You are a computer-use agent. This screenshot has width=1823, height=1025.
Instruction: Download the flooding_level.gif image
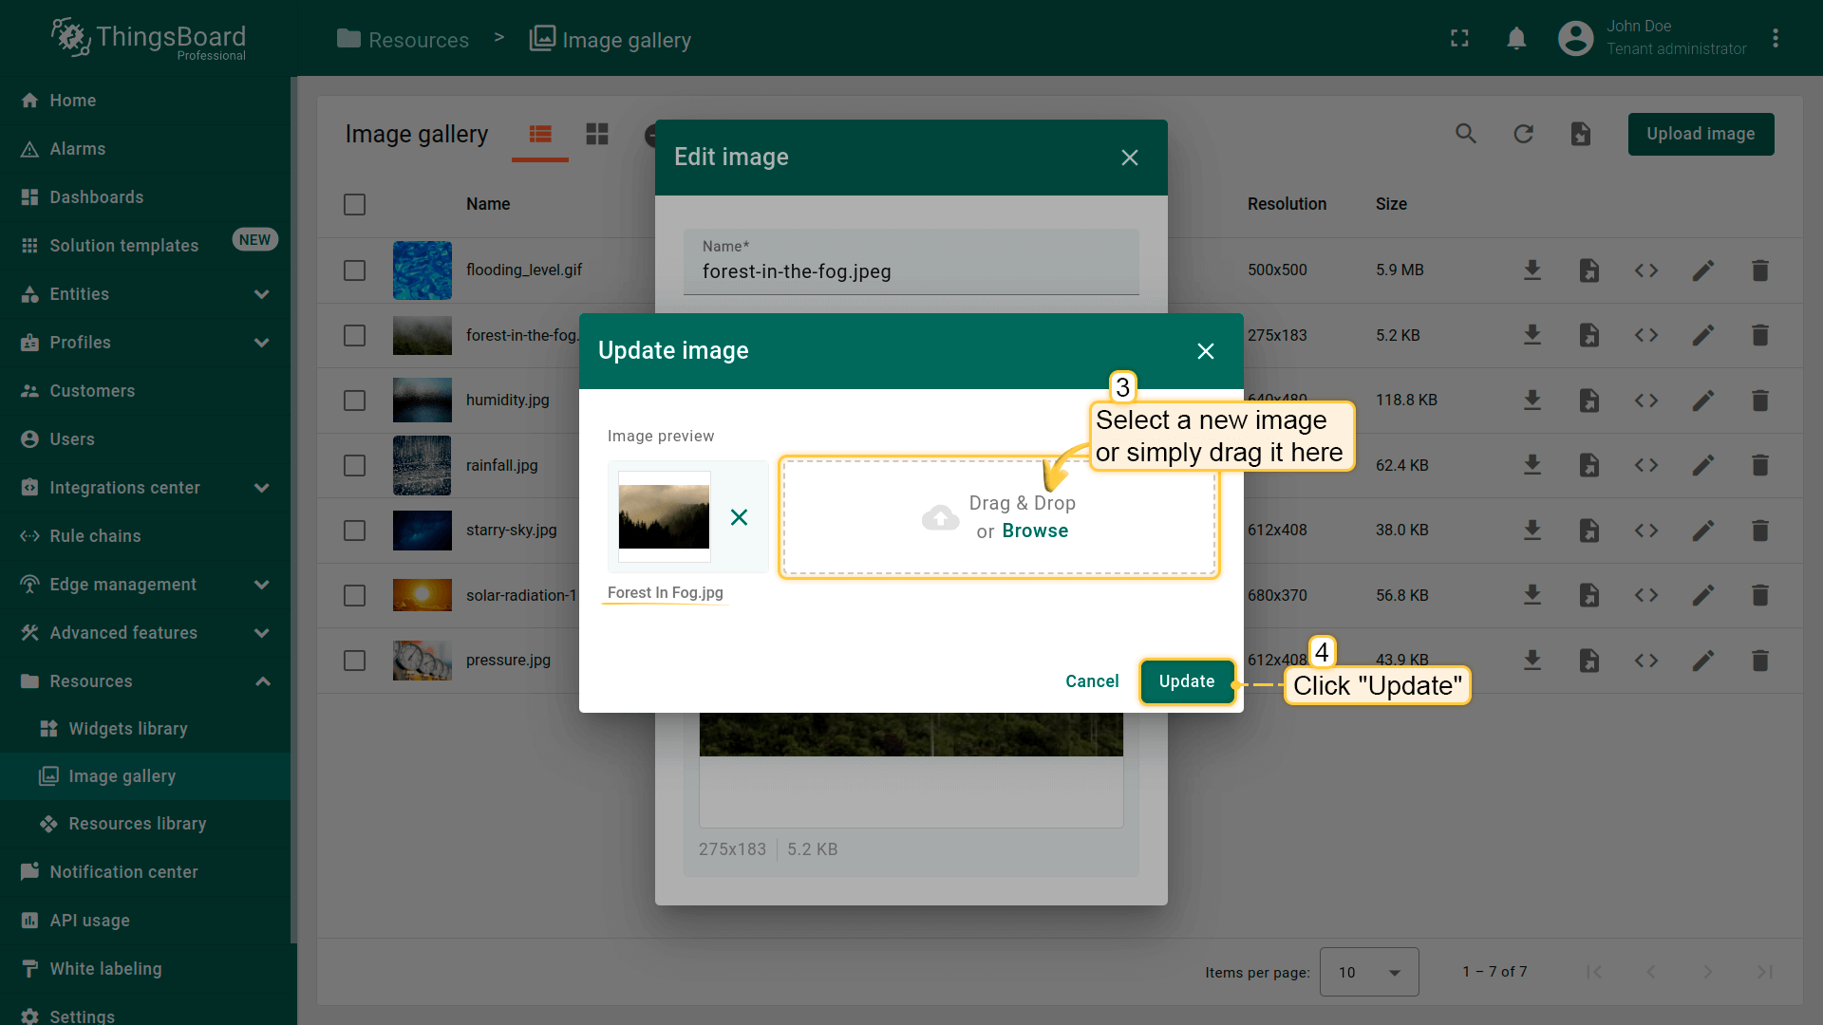(1532, 270)
